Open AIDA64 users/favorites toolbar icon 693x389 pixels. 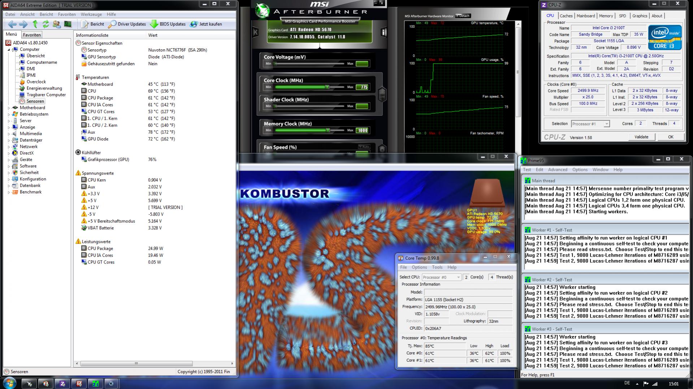pos(56,24)
